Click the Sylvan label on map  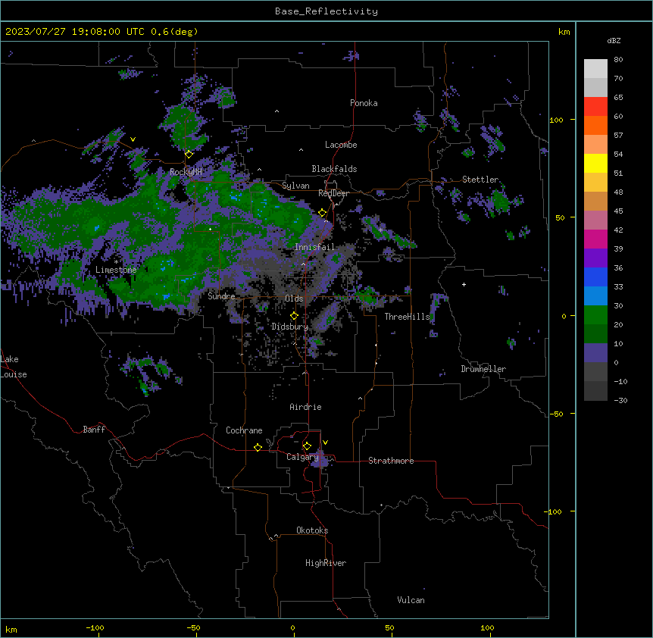(x=295, y=186)
